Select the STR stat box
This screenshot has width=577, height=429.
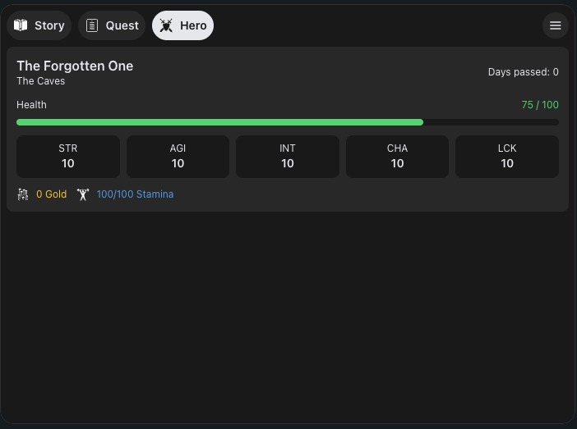pyautogui.click(x=68, y=157)
